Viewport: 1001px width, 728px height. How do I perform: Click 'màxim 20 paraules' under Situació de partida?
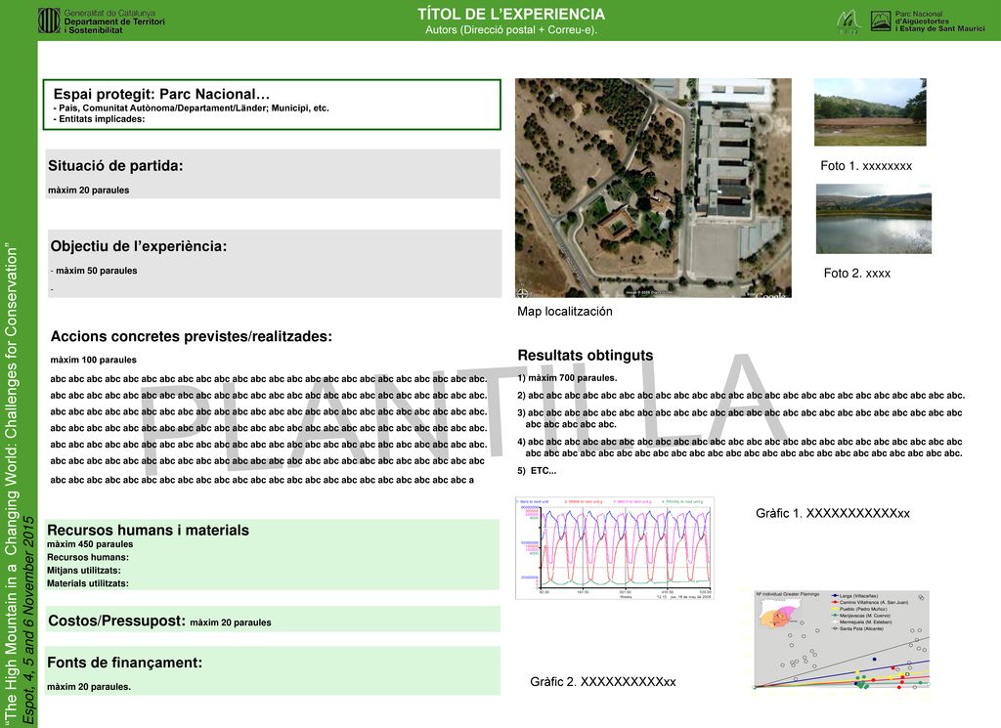coord(89,191)
